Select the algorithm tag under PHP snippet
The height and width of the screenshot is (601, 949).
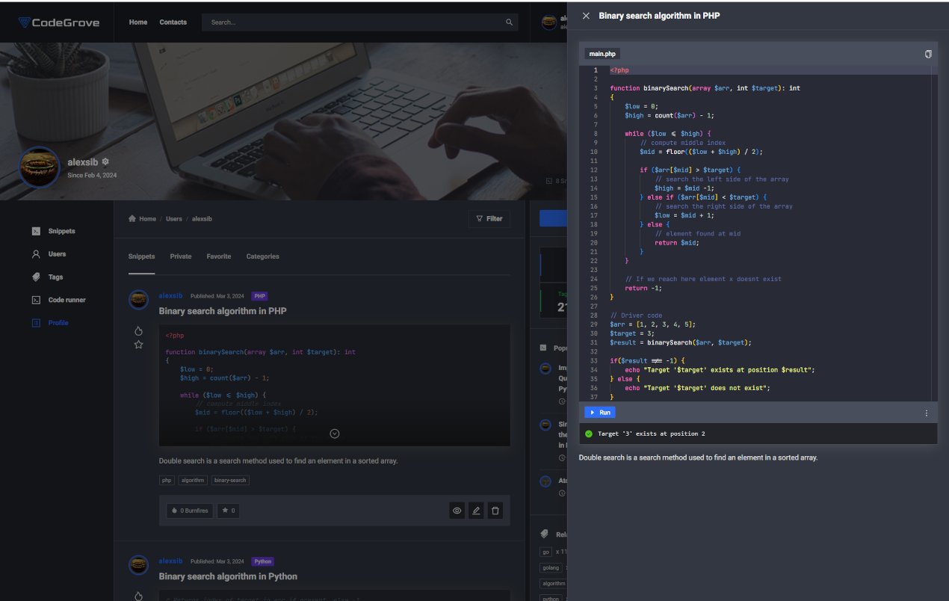pyautogui.click(x=193, y=480)
